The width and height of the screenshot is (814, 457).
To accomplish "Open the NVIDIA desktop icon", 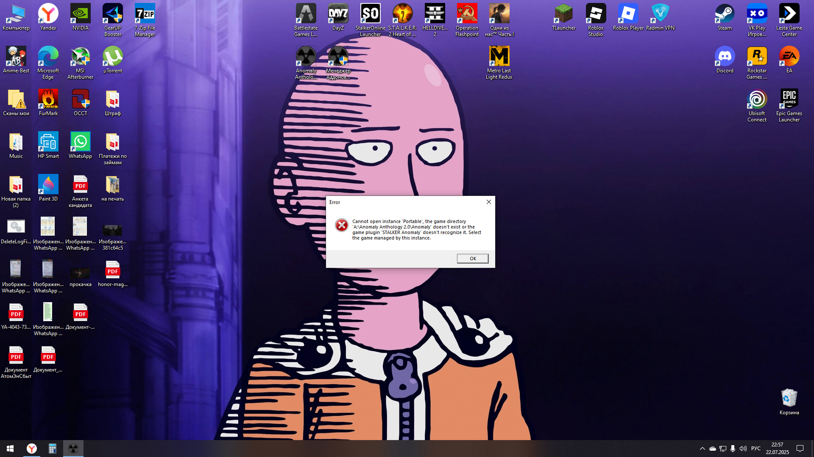I will click(81, 17).
